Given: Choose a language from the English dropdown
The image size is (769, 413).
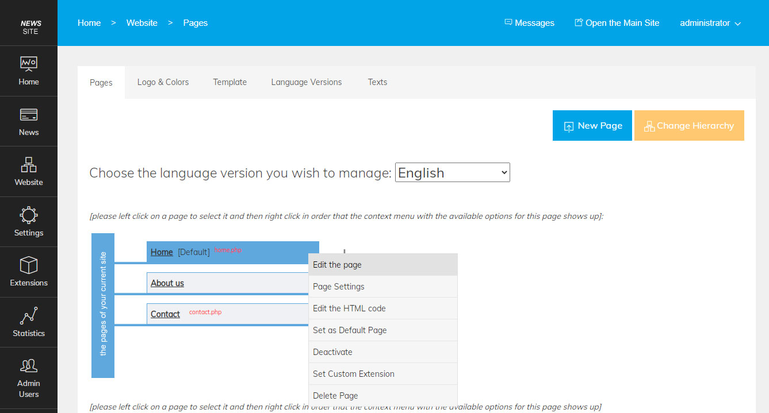Looking at the screenshot, I should click(452, 172).
